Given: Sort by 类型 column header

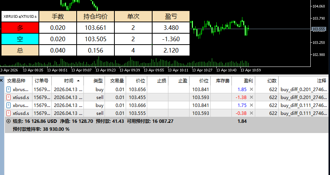Looking at the screenshot, I should 94,81.
